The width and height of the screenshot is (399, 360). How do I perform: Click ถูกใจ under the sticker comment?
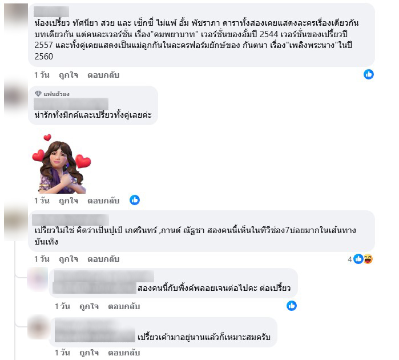68,201
